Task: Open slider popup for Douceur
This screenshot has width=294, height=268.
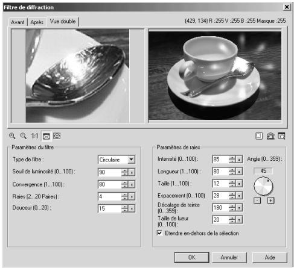Action: (x=132, y=208)
